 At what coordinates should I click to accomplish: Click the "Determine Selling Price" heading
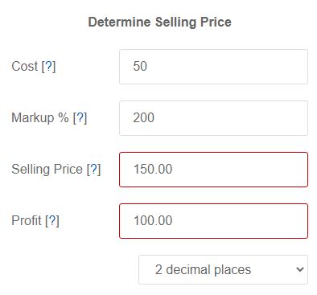pos(160,22)
